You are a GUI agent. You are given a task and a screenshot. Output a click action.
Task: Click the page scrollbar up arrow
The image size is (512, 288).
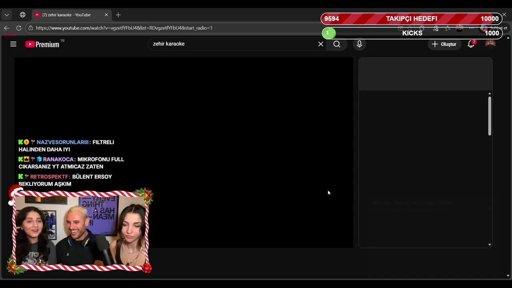click(508, 38)
